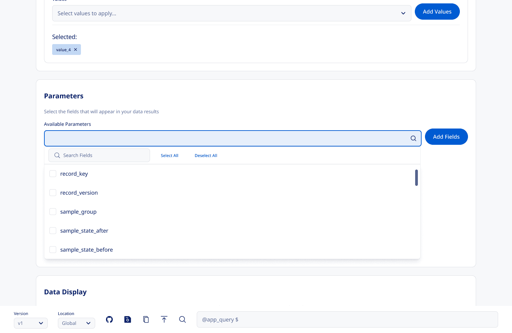The height and width of the screenshot is (333, 512).
Task: Open the Select values to apply dropdown
Action: click(232, 13)
